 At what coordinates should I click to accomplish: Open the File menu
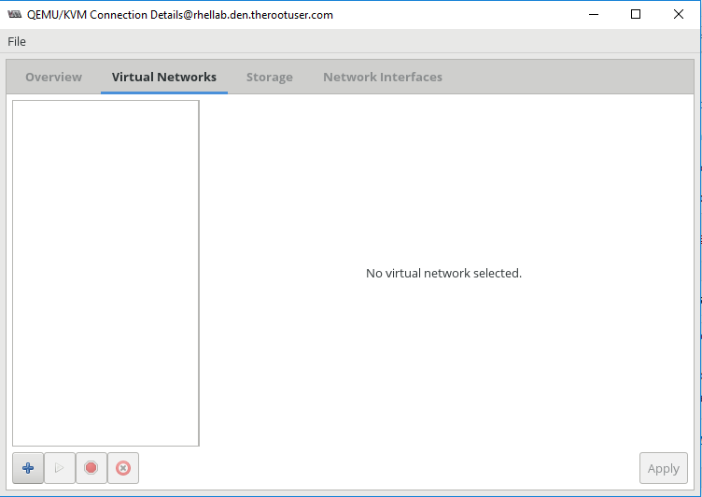[17, 42]
